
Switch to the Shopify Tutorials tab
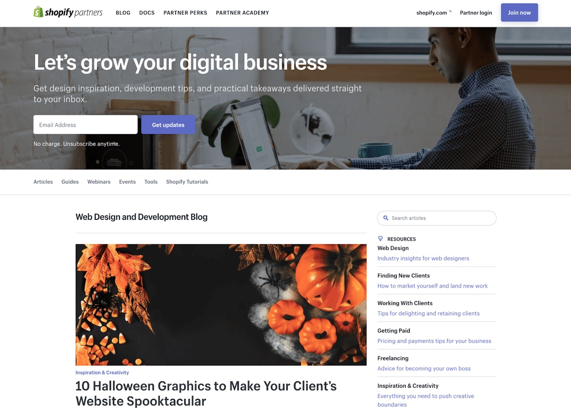point(187,182)
